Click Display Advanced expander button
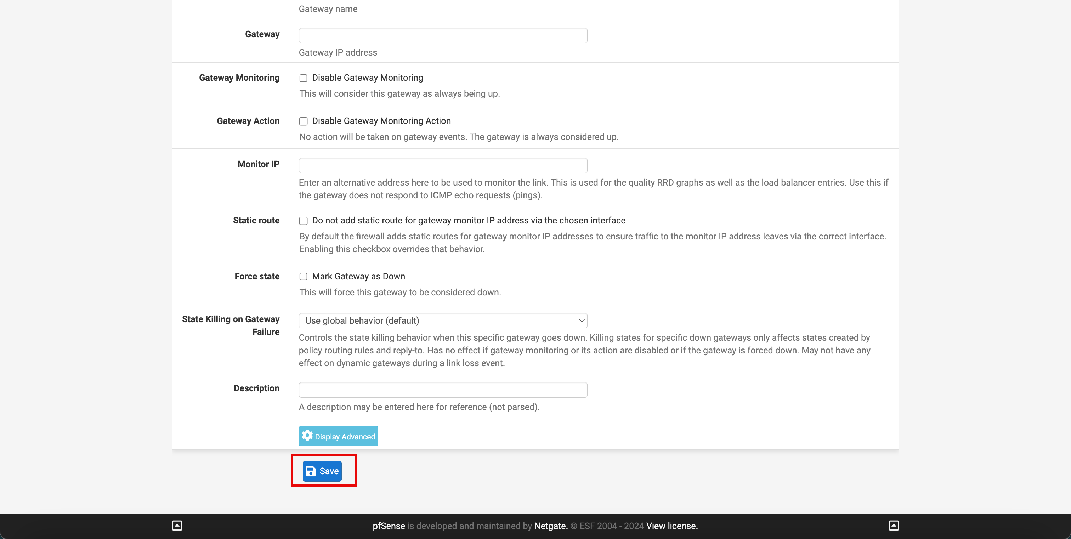Image resolution: width=1071 pixels, height=539 pixels. click(x=338, y=436)
